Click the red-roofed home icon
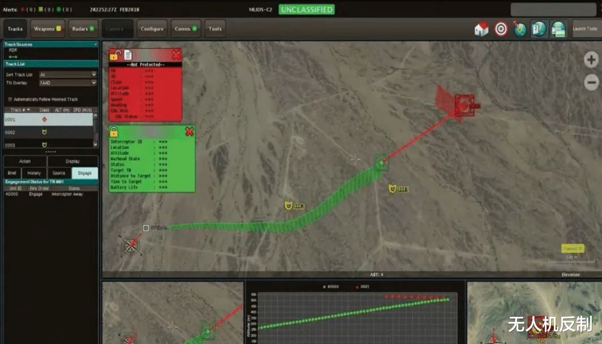Image resolution: width=602 pixels, height=344 pixels. point(481,29)
